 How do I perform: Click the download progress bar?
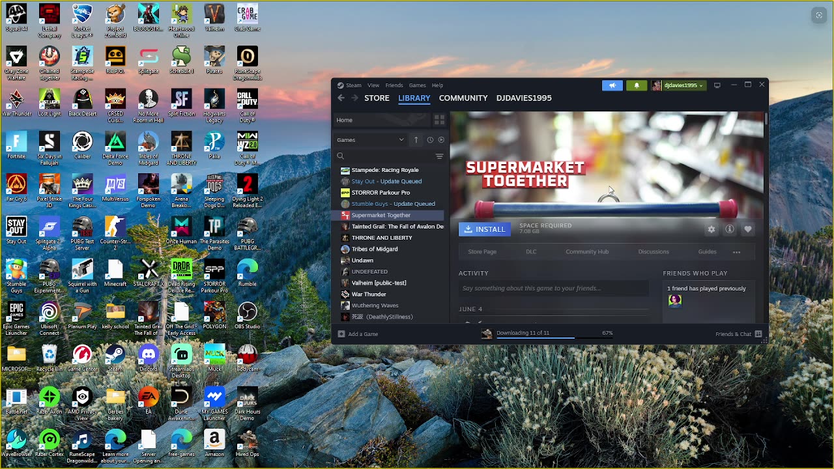[554, 337]
